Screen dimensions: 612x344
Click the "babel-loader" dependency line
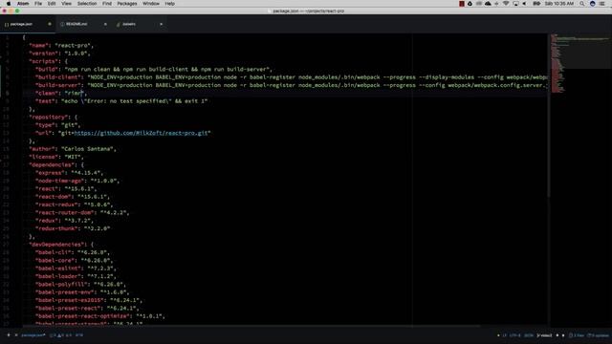tap(76, 276)
